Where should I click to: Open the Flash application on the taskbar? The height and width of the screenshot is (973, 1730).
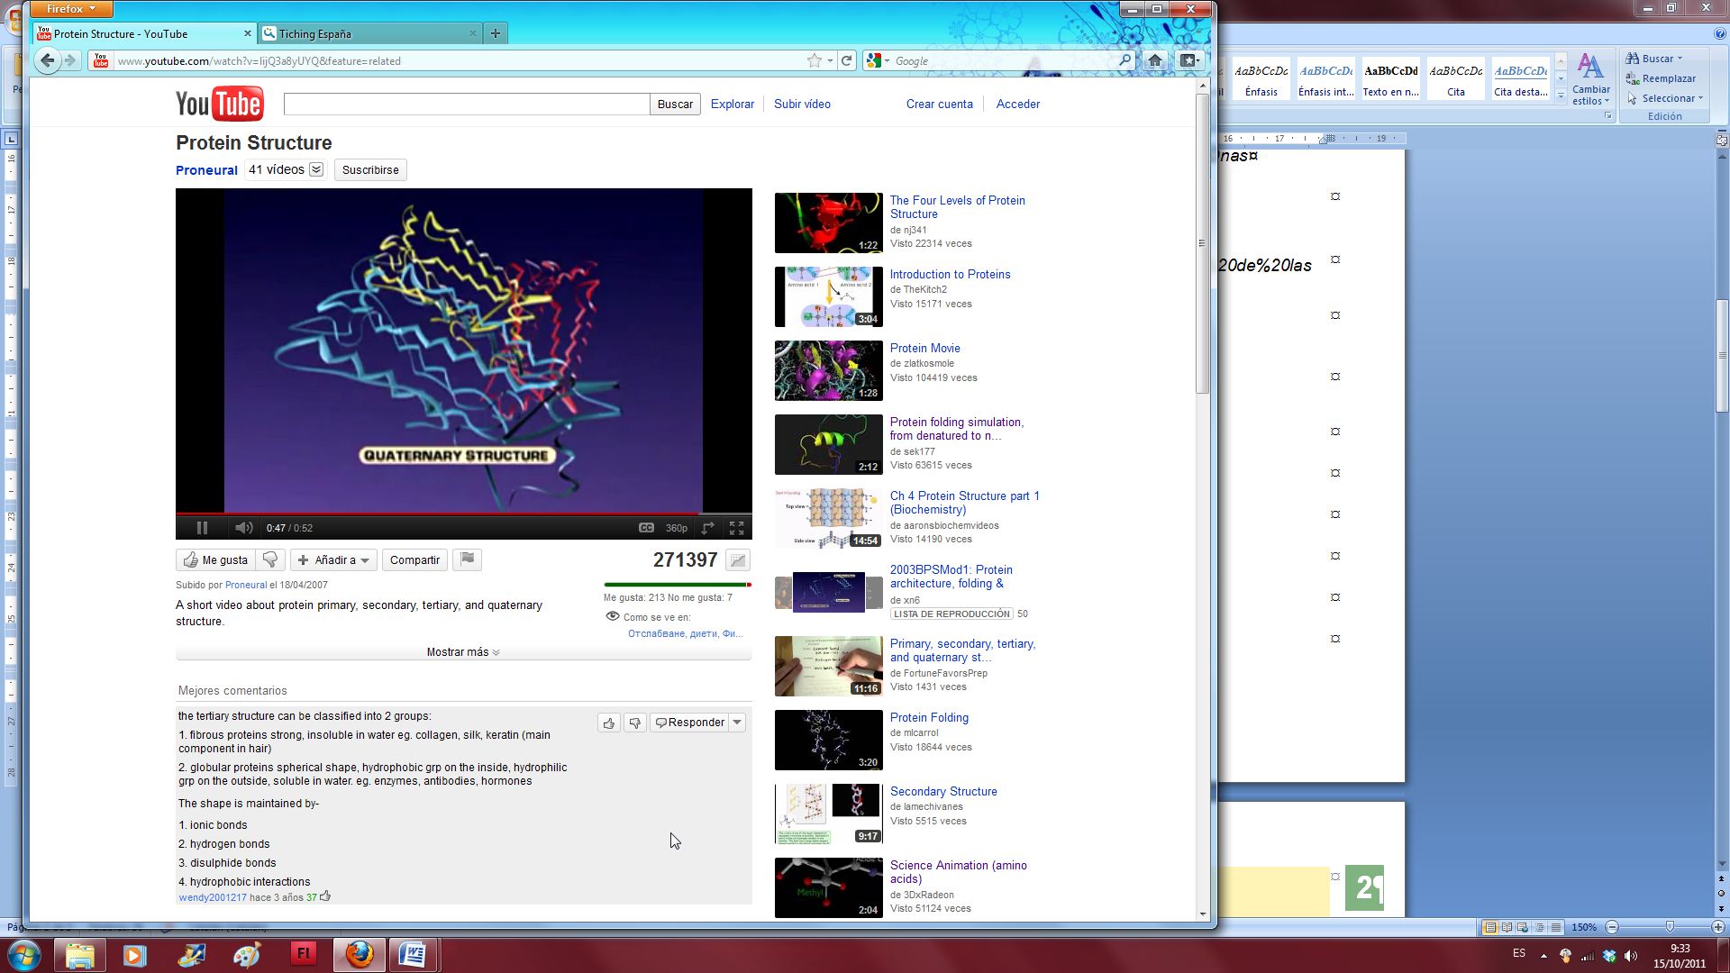coord(303,954)
